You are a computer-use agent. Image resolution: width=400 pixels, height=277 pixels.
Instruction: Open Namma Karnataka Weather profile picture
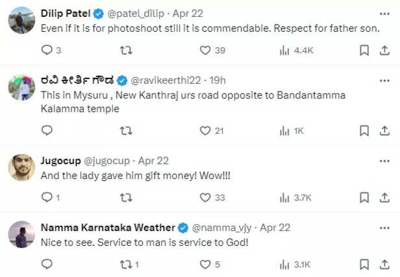click(x=21, y=234)
